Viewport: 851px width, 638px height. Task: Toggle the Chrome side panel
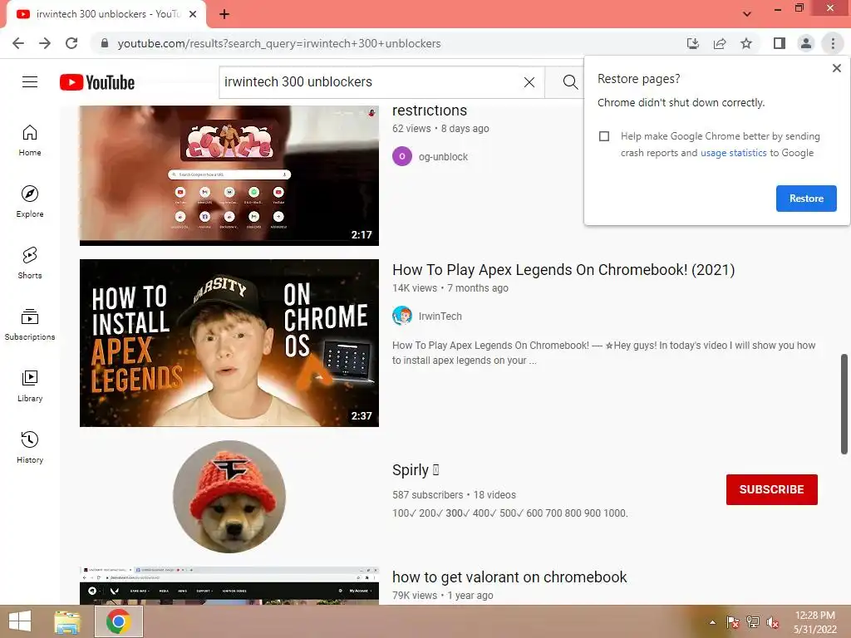780,43
